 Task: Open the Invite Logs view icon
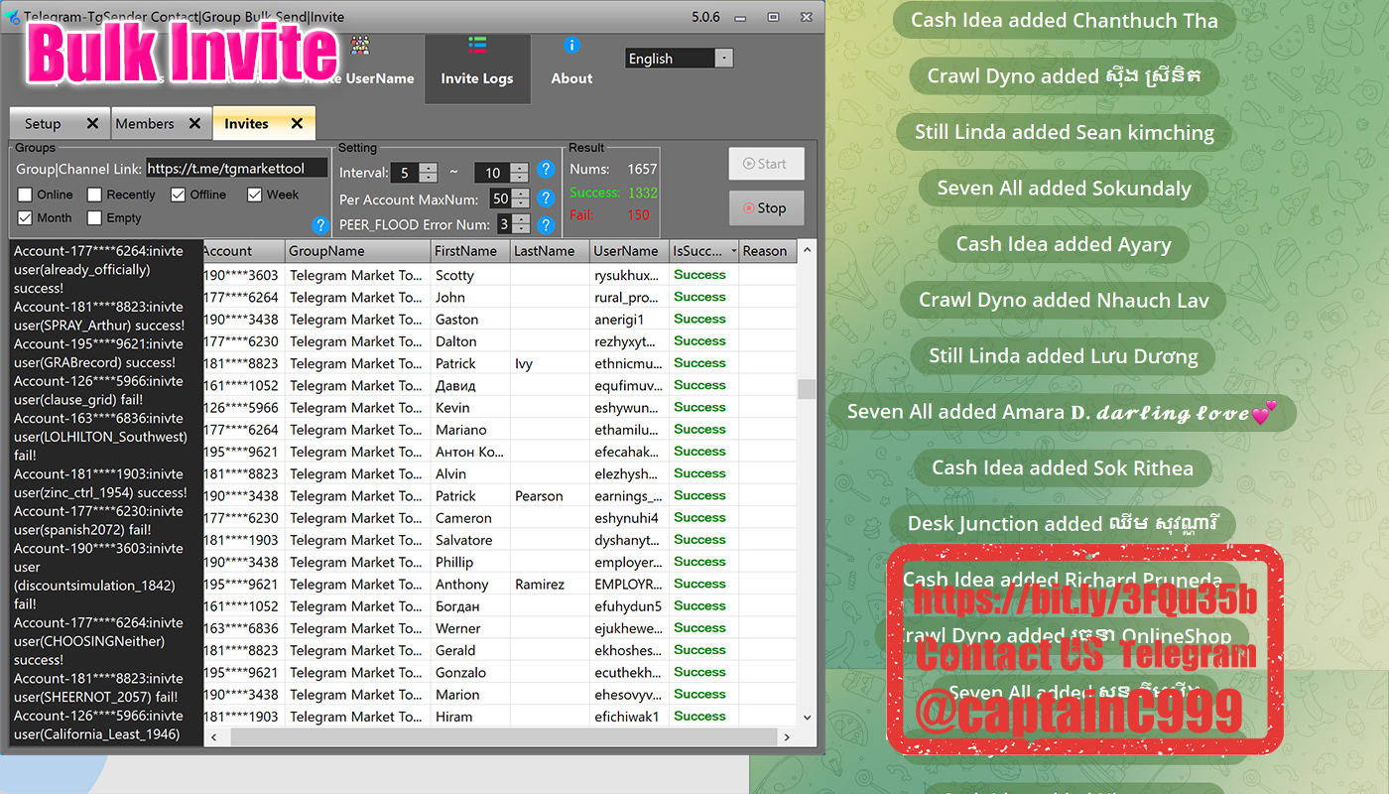pyautogui.click(x=477, y=46)
